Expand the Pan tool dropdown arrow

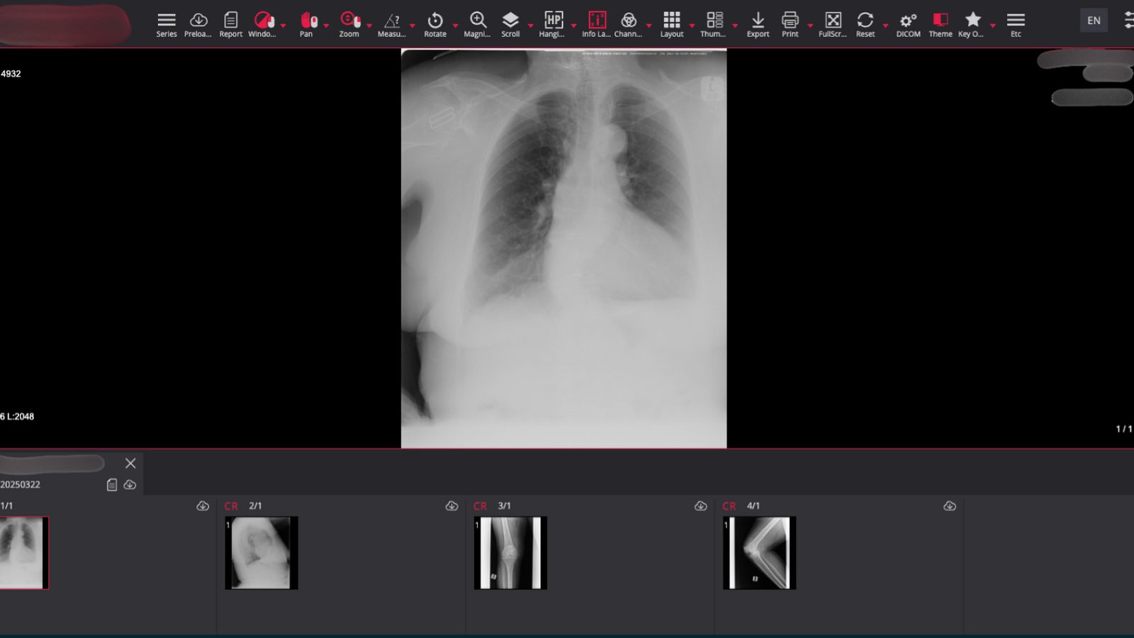(326, 26)
